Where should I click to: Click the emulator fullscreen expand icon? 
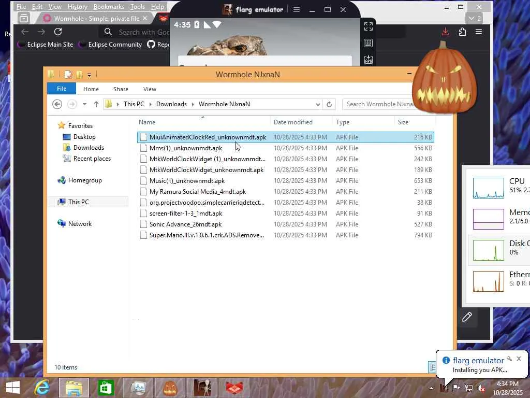click(369, 26)
